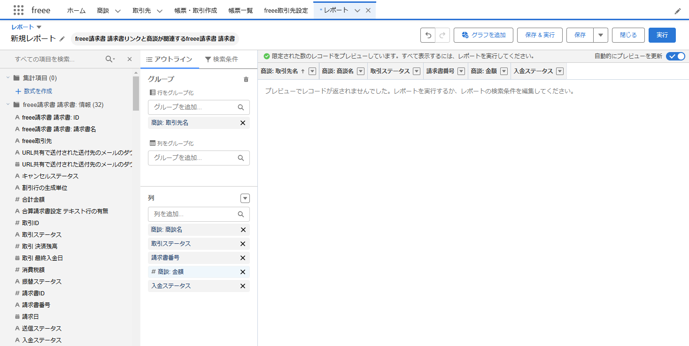Edit report name with pencil icon beside 新規レポート
689x346 pixels.
point(62,38)
